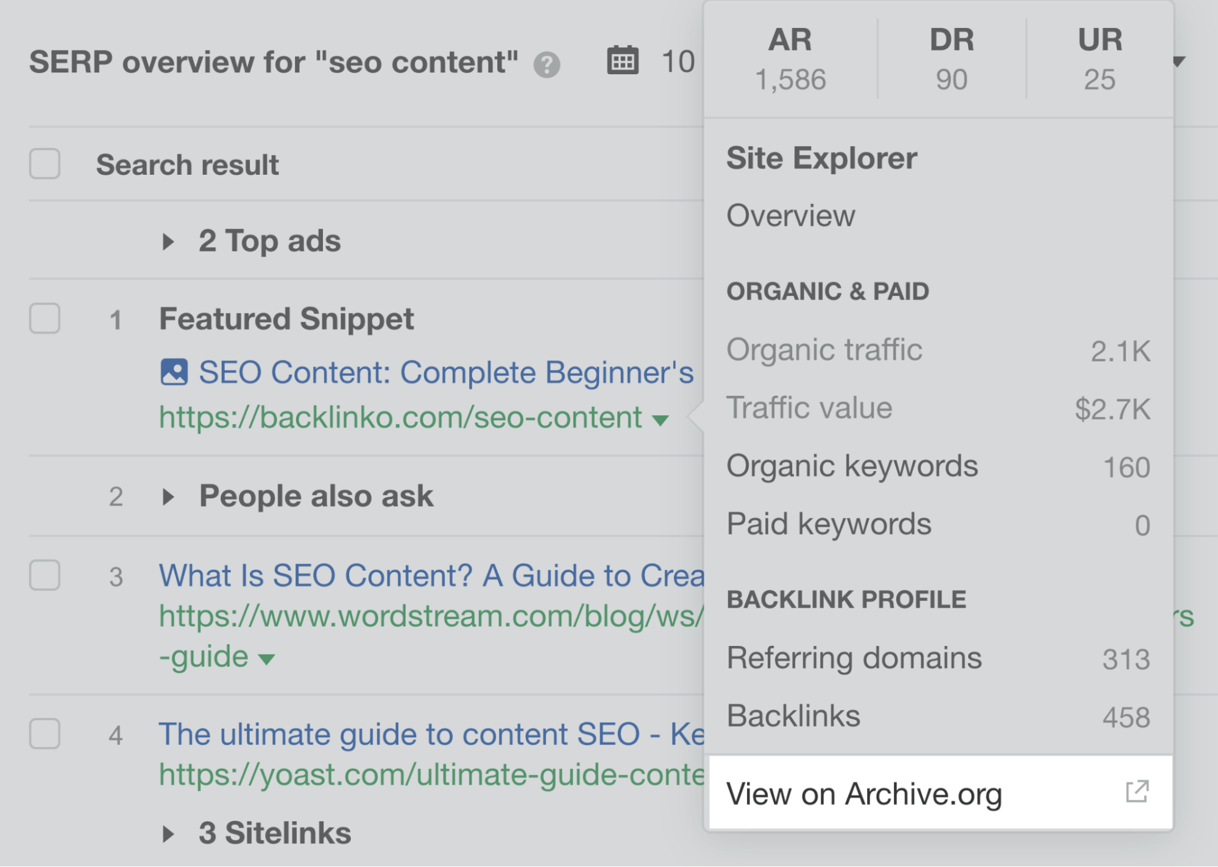Viewport: 1218px width, 867px height.
Task: Click the AR 1,586 metric
Action: (x=790, y=58)
